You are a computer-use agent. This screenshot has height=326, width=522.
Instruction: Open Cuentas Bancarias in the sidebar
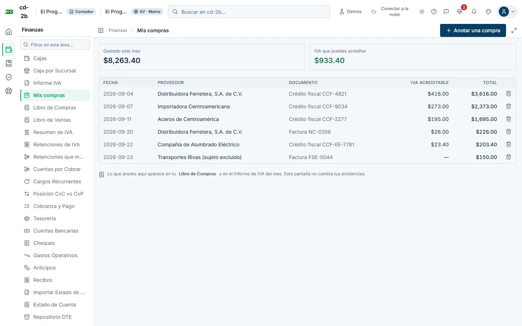click(x=55, y=231)
